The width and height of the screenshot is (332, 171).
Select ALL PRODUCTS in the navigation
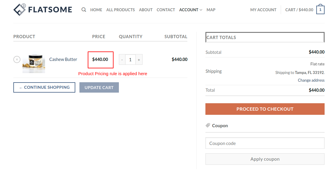(120, 10)
